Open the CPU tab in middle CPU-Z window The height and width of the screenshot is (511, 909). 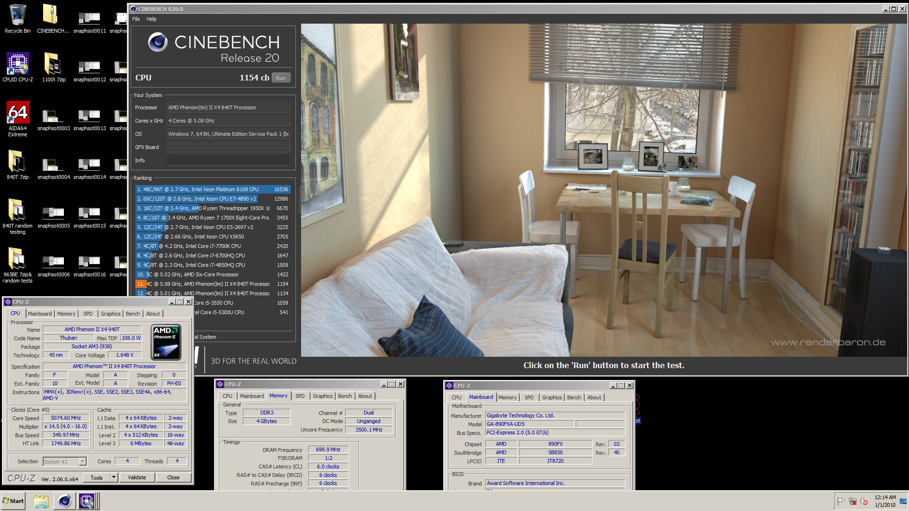[x=228, y=396]
